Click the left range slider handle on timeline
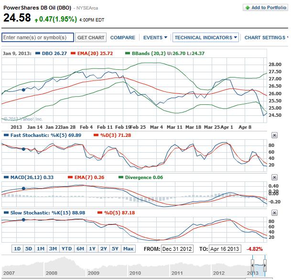 [x=252, y=265]
